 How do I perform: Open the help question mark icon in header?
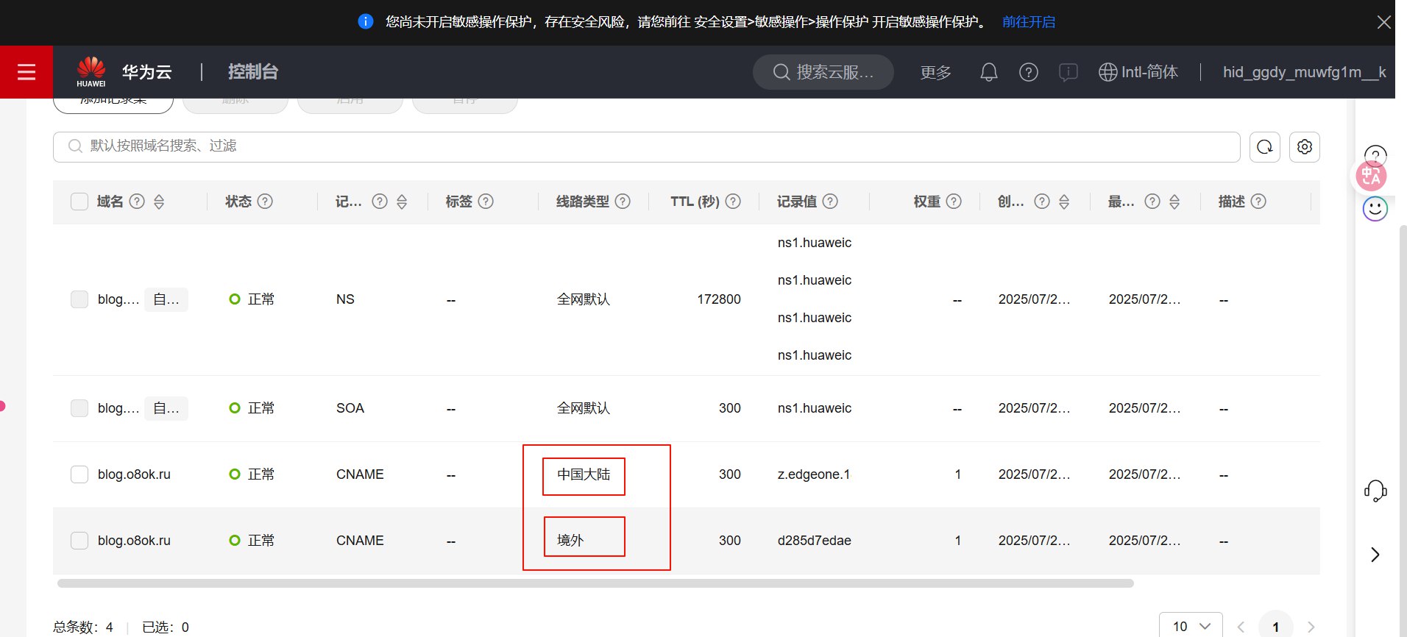1028,72
